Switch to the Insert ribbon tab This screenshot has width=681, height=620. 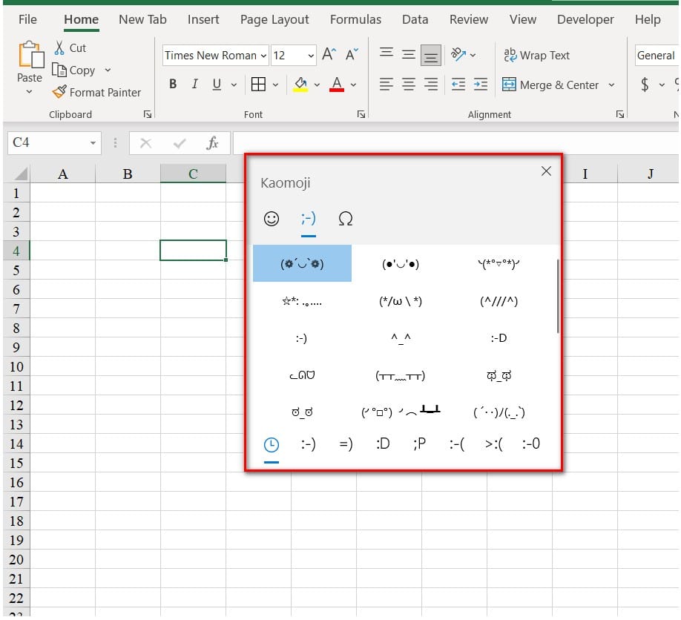(203, 19)
